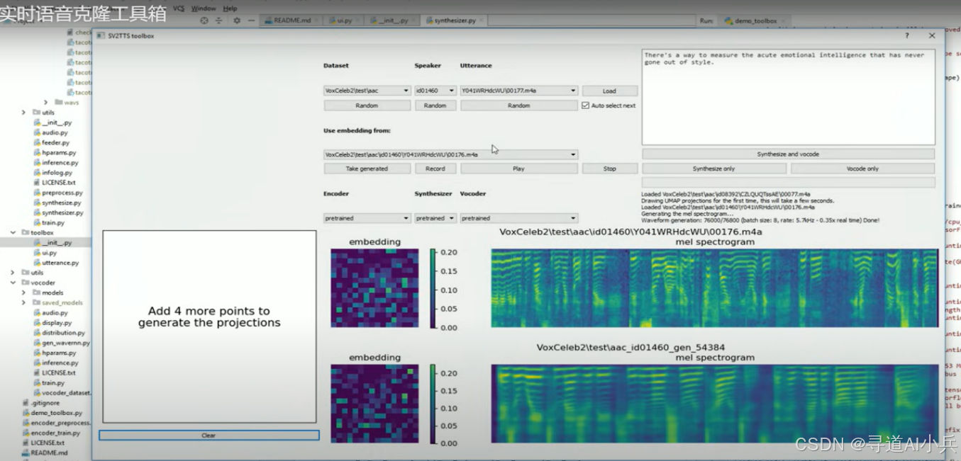Click the Synthesize only button

[x=714, y=169]
